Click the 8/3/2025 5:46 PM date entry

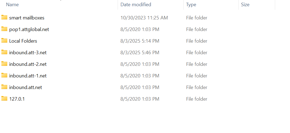[140, 53]
